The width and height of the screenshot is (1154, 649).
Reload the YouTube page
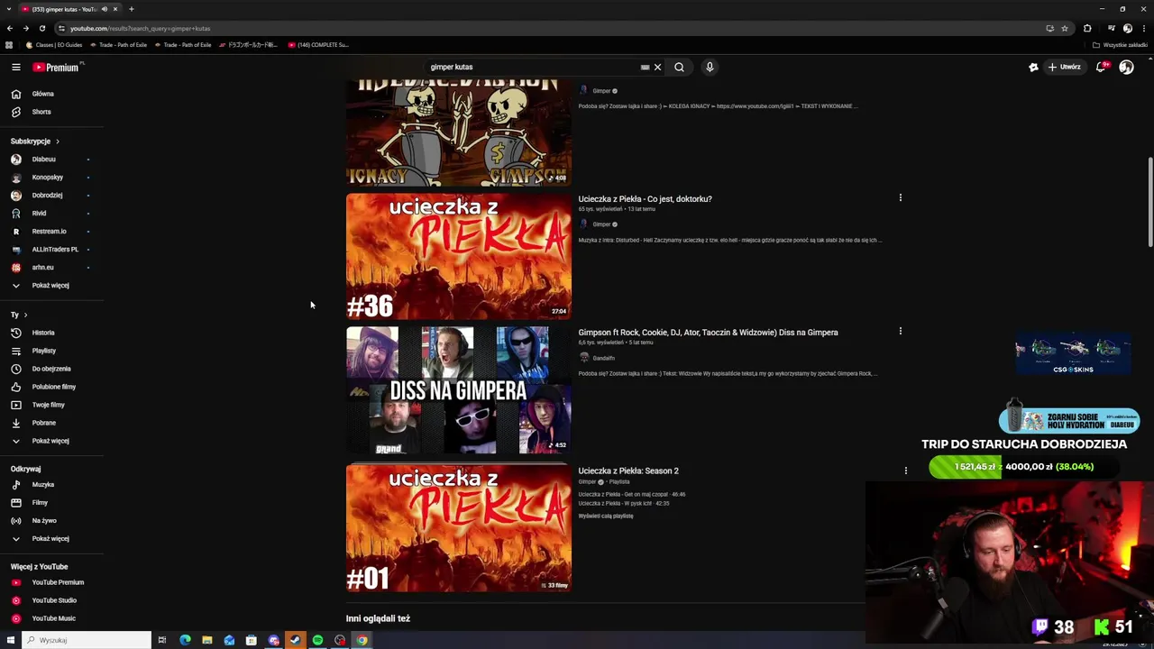point(41,28)
